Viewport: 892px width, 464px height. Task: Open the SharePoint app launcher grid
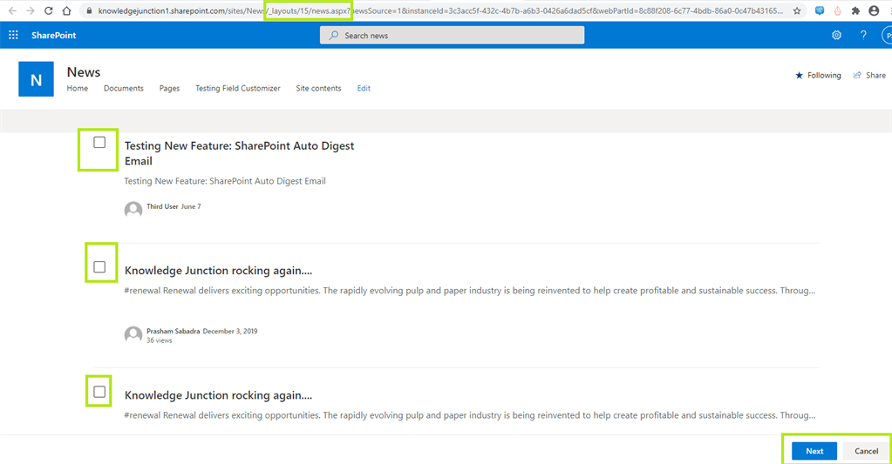13,35
